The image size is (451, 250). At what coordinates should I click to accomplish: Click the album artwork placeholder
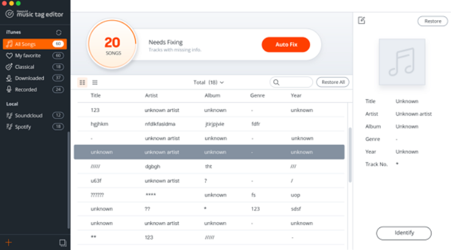[402, 62]
